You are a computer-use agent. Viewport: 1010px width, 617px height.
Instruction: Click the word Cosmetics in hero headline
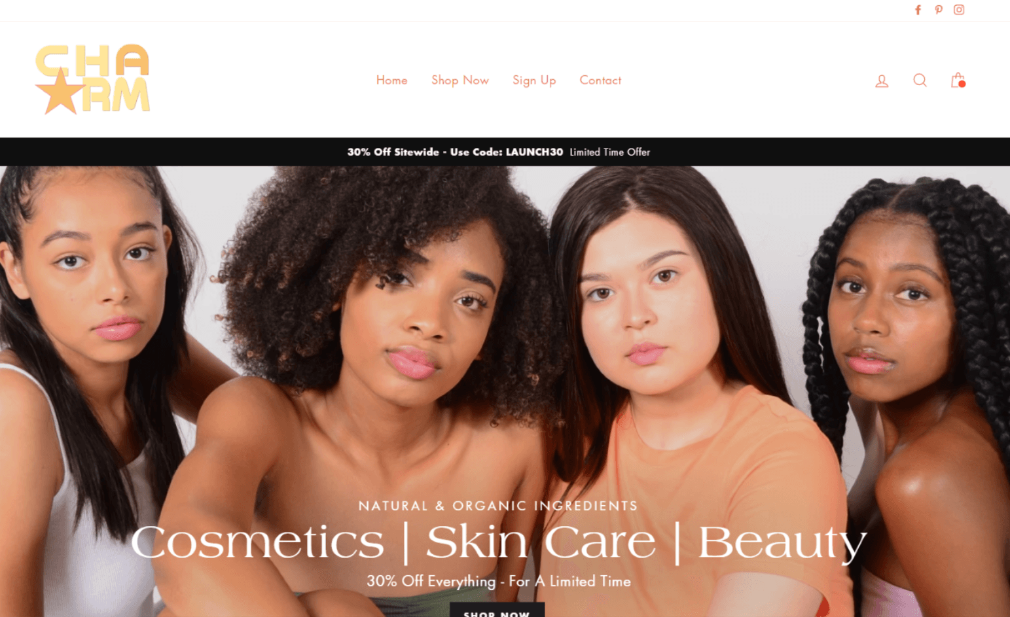(258, 542)
